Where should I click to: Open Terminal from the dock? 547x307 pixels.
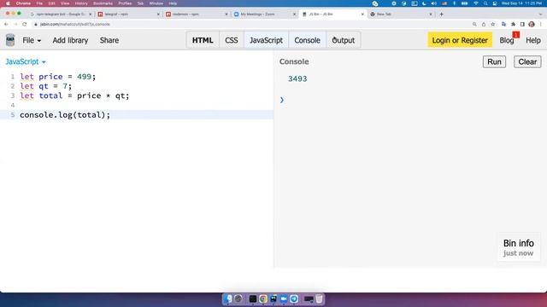[x=253, y=298]
